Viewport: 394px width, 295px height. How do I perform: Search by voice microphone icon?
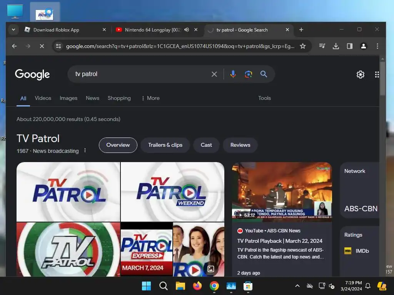pos(233,74)
